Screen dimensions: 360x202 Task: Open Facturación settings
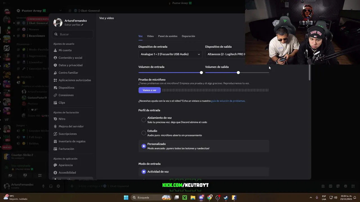72,149
